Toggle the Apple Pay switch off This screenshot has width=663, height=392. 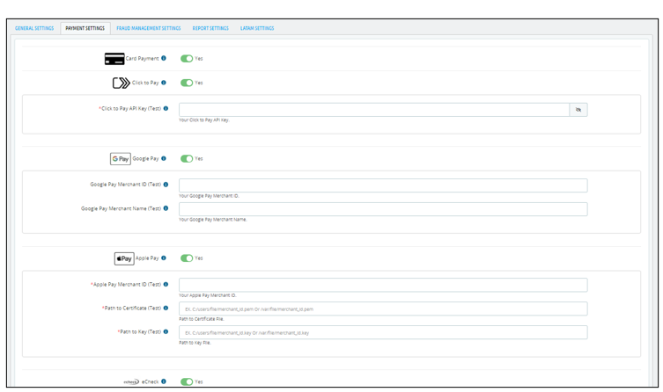click(x=187, y=258)
